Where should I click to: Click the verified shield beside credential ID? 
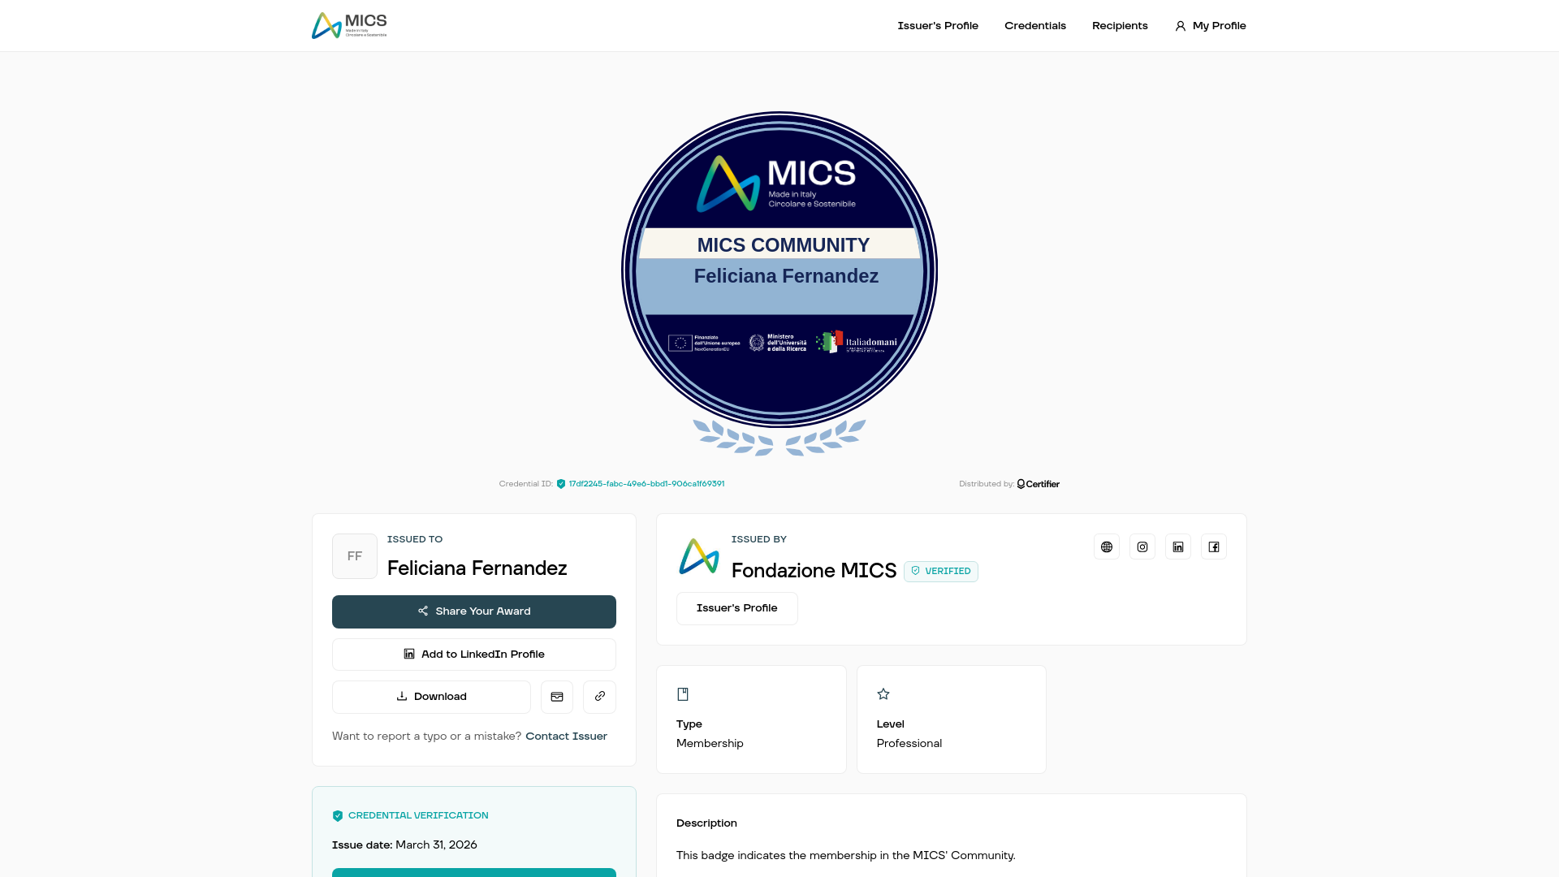[561, 484]
